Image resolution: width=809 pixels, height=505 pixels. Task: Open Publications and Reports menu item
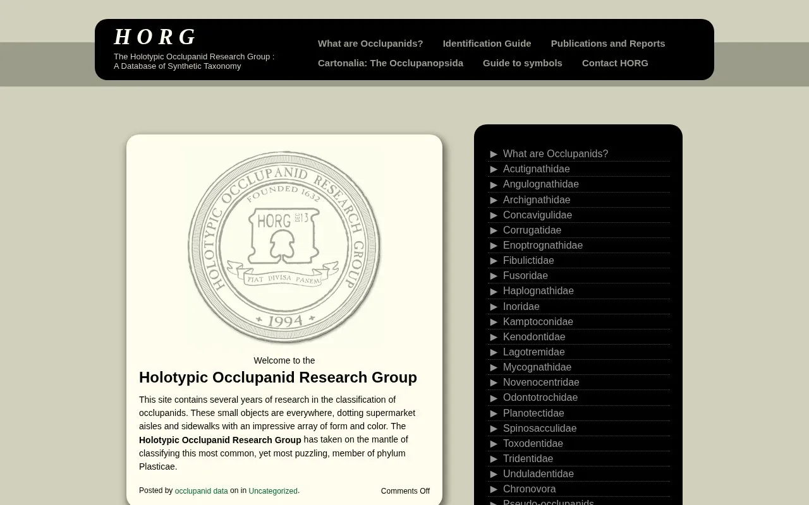[608, 44]
